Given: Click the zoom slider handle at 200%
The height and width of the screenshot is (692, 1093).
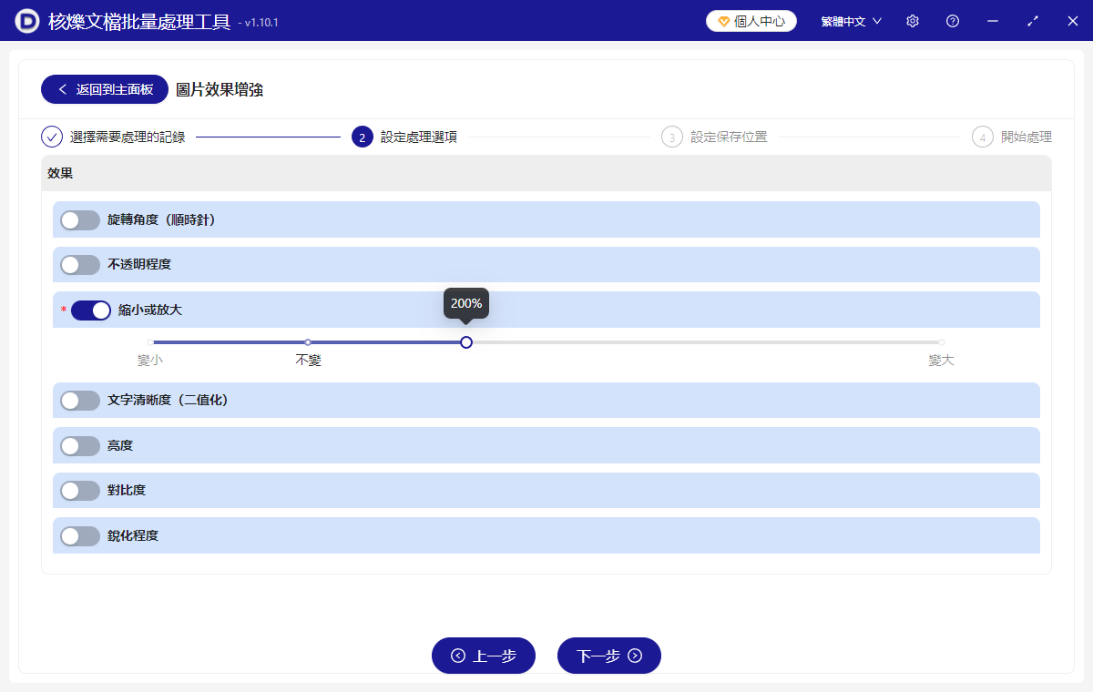Looking at the screenshot, I should (466, 341).
